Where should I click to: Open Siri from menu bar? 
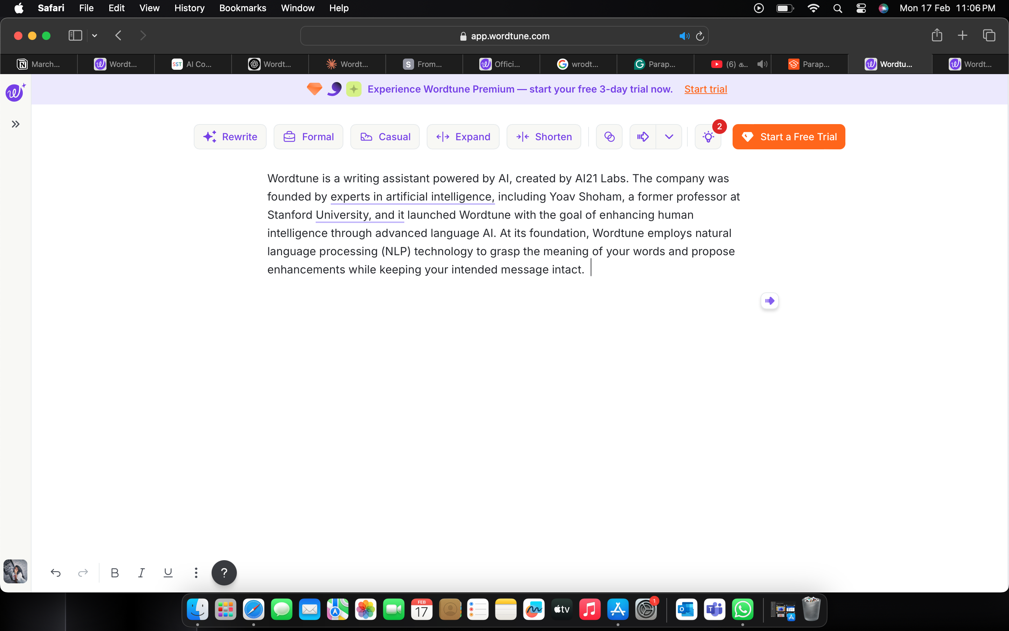coord(884,8)
